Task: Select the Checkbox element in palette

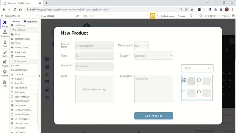Action: point(19,74)
